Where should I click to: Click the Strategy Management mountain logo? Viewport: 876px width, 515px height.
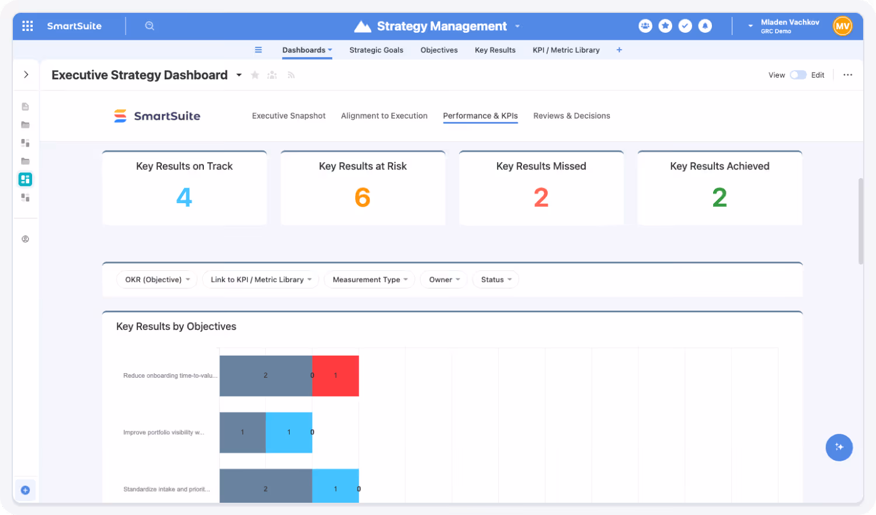pos(363,26)
